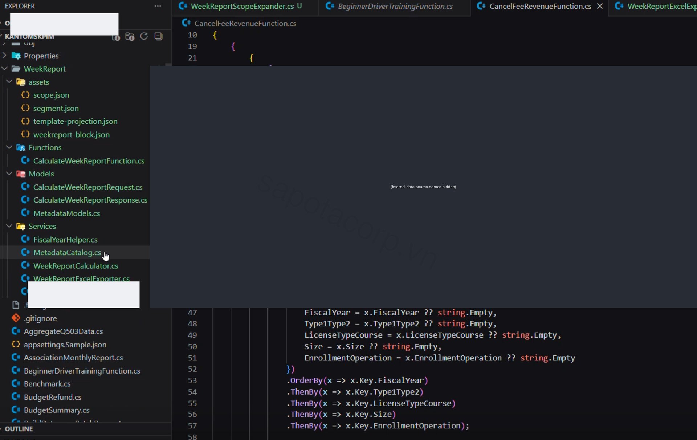
Task: Click the assets folder icon
Action: point(21,82)
